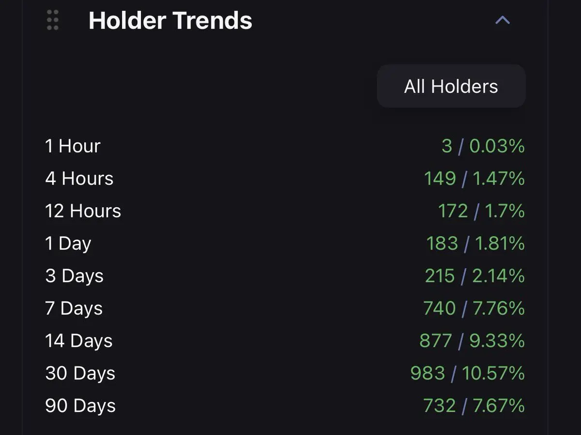Viewport: 581px width, 435px height.
Task: Click the 3 / 0.03% value
Action: (483, 146)
